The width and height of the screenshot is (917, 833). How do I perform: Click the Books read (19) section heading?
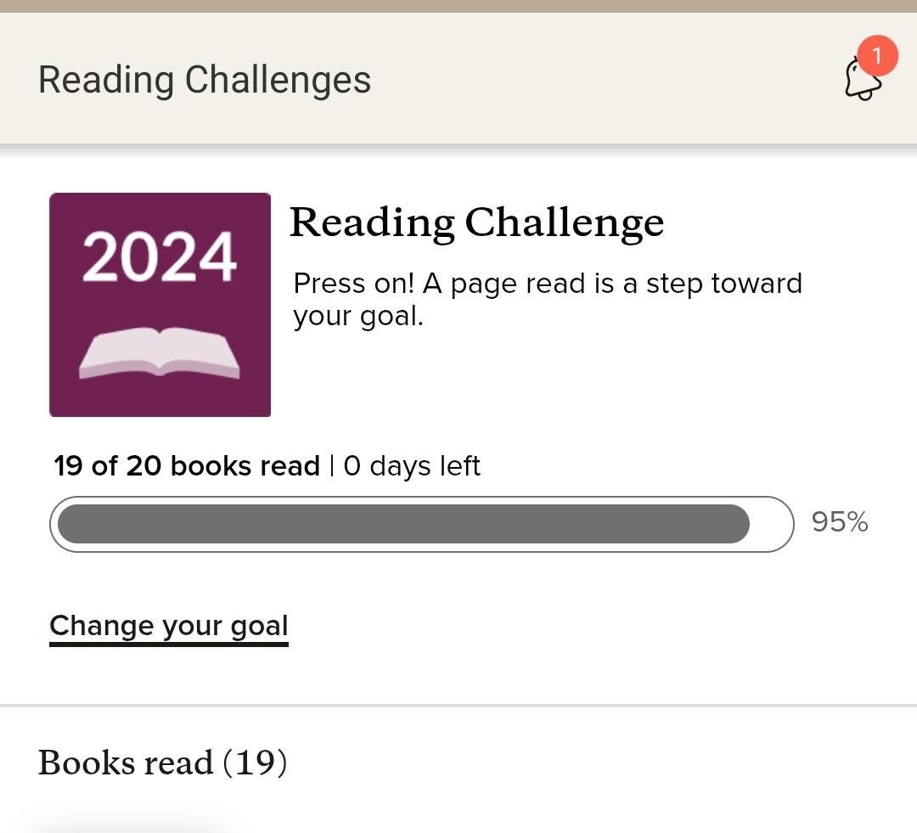162,763
